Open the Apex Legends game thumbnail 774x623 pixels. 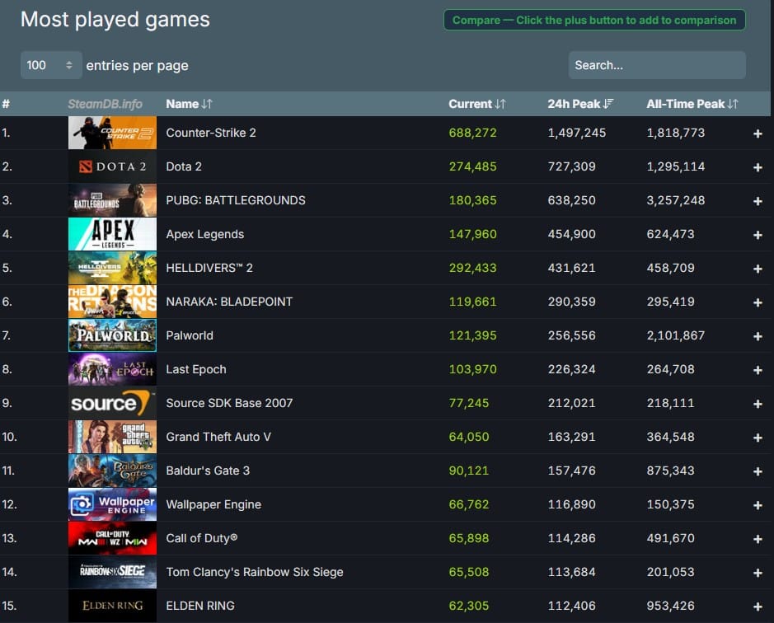coord(113,234)
